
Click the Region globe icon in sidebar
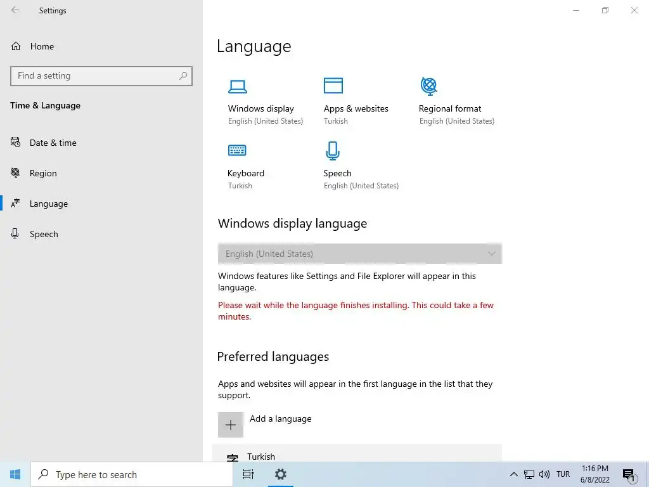[15, 172]
